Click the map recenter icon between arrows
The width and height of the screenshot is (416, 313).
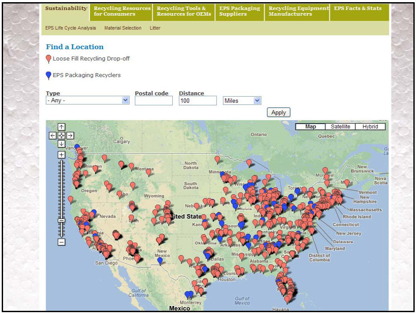click(x=61, y=136)
